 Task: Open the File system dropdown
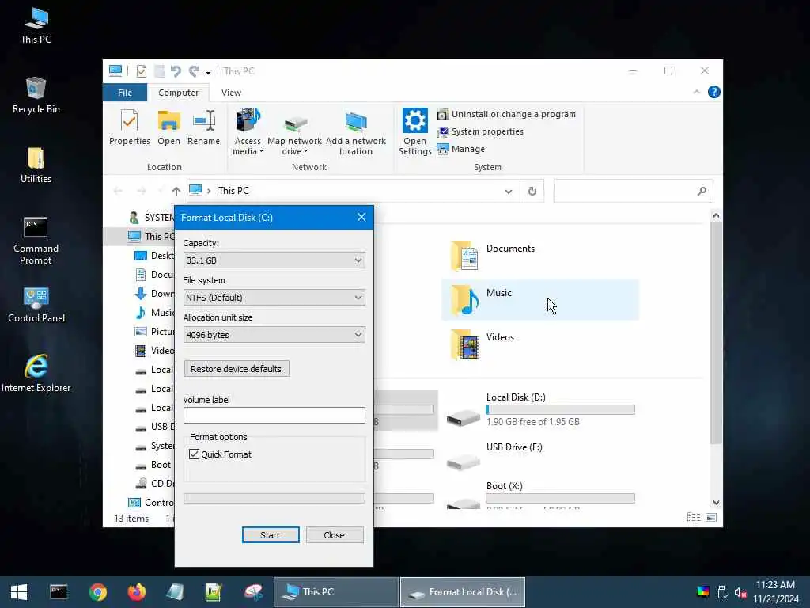(x=274, y=298)
